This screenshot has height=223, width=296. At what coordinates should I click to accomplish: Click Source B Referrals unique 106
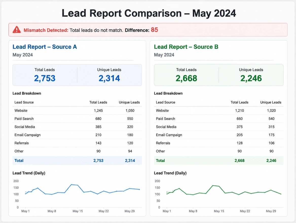pyautogui.click(x=271, y=143)
